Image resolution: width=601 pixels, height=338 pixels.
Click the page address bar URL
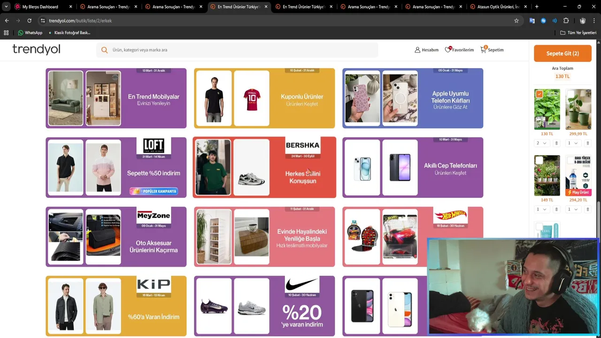(80, 21)
